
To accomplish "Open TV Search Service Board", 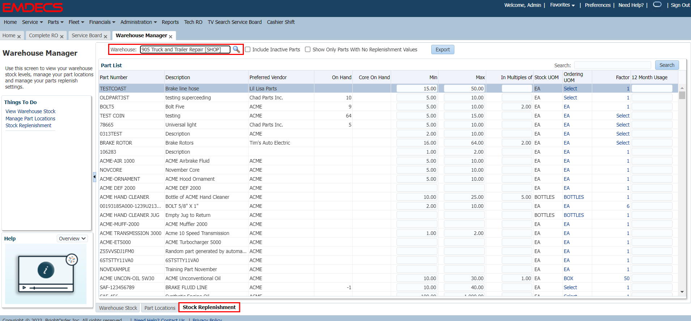I will point(234,22).
